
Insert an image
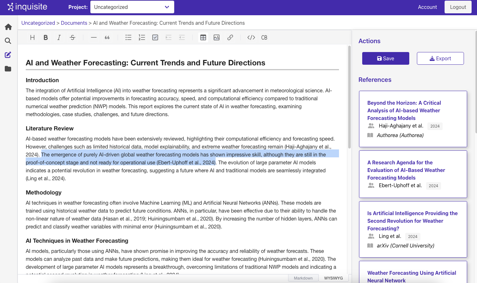[217, 37]
